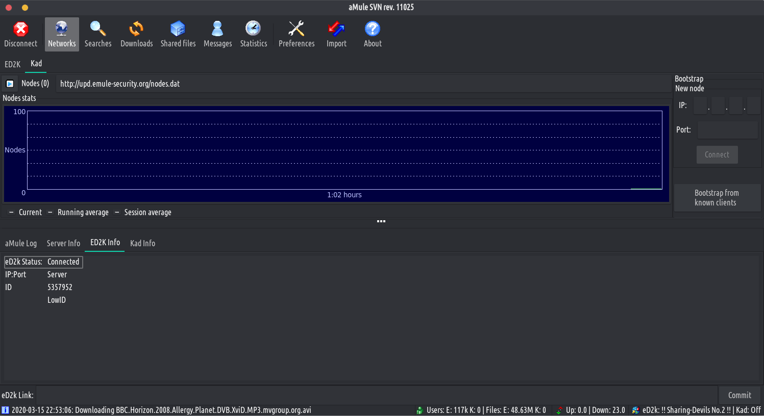Click the Running average legend entry
Screen dimensions: 764x416
tap(78, 212)
